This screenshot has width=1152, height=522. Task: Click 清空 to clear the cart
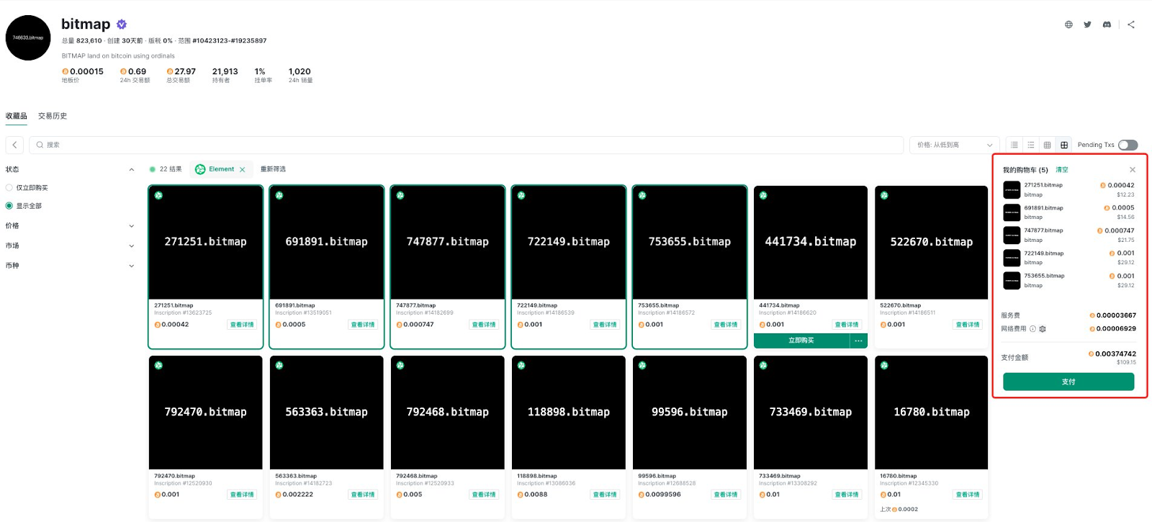pos(1062,170)
